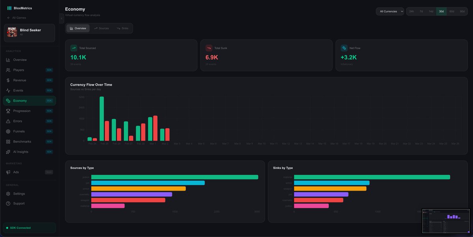Activate the 24h time range
The width and height of the screenshot is (473, 237).
click(411, 11)
